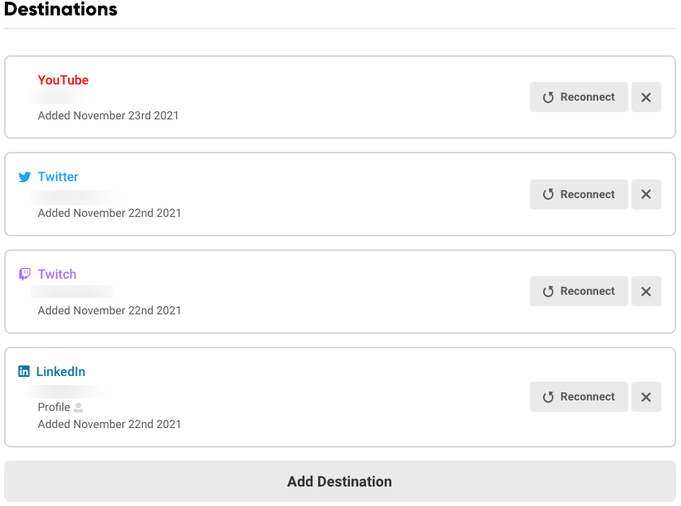The width and height of the screenshot is (681, 506).
Task: Remove the Twitter destination with the X button
Action: [x=646, y=194]
